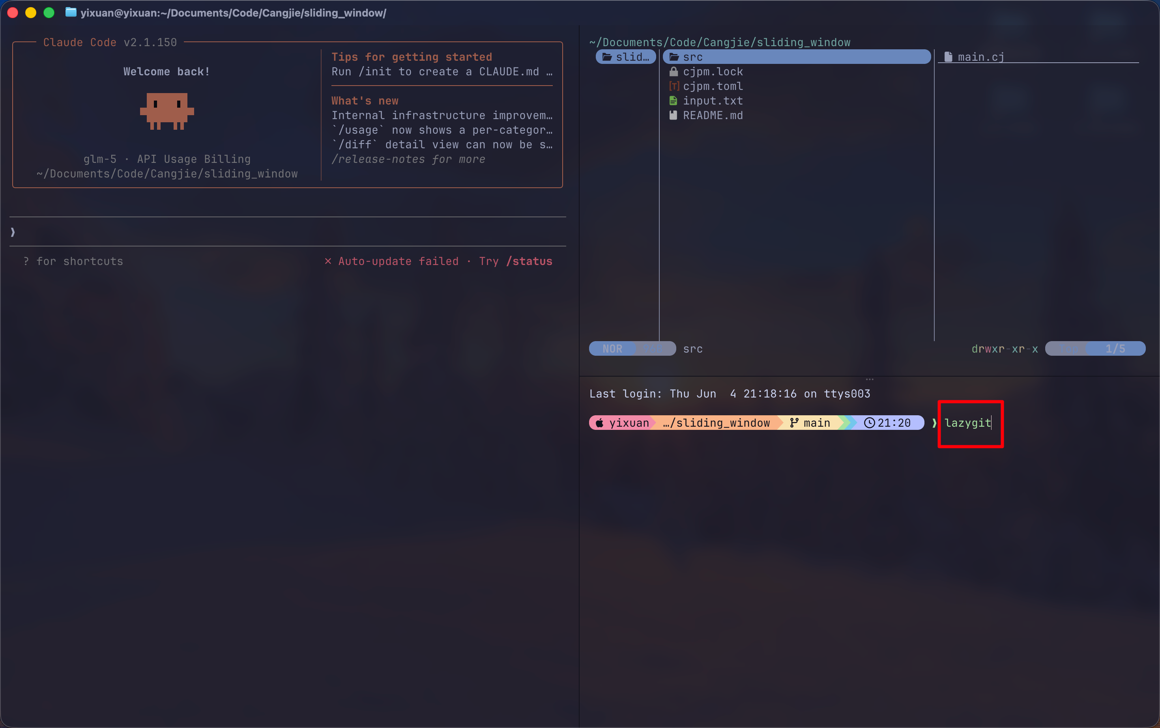This screenshot has height=728, width=1160.
Task: Click the file icon next to main.cj
Action: point(948,57)
